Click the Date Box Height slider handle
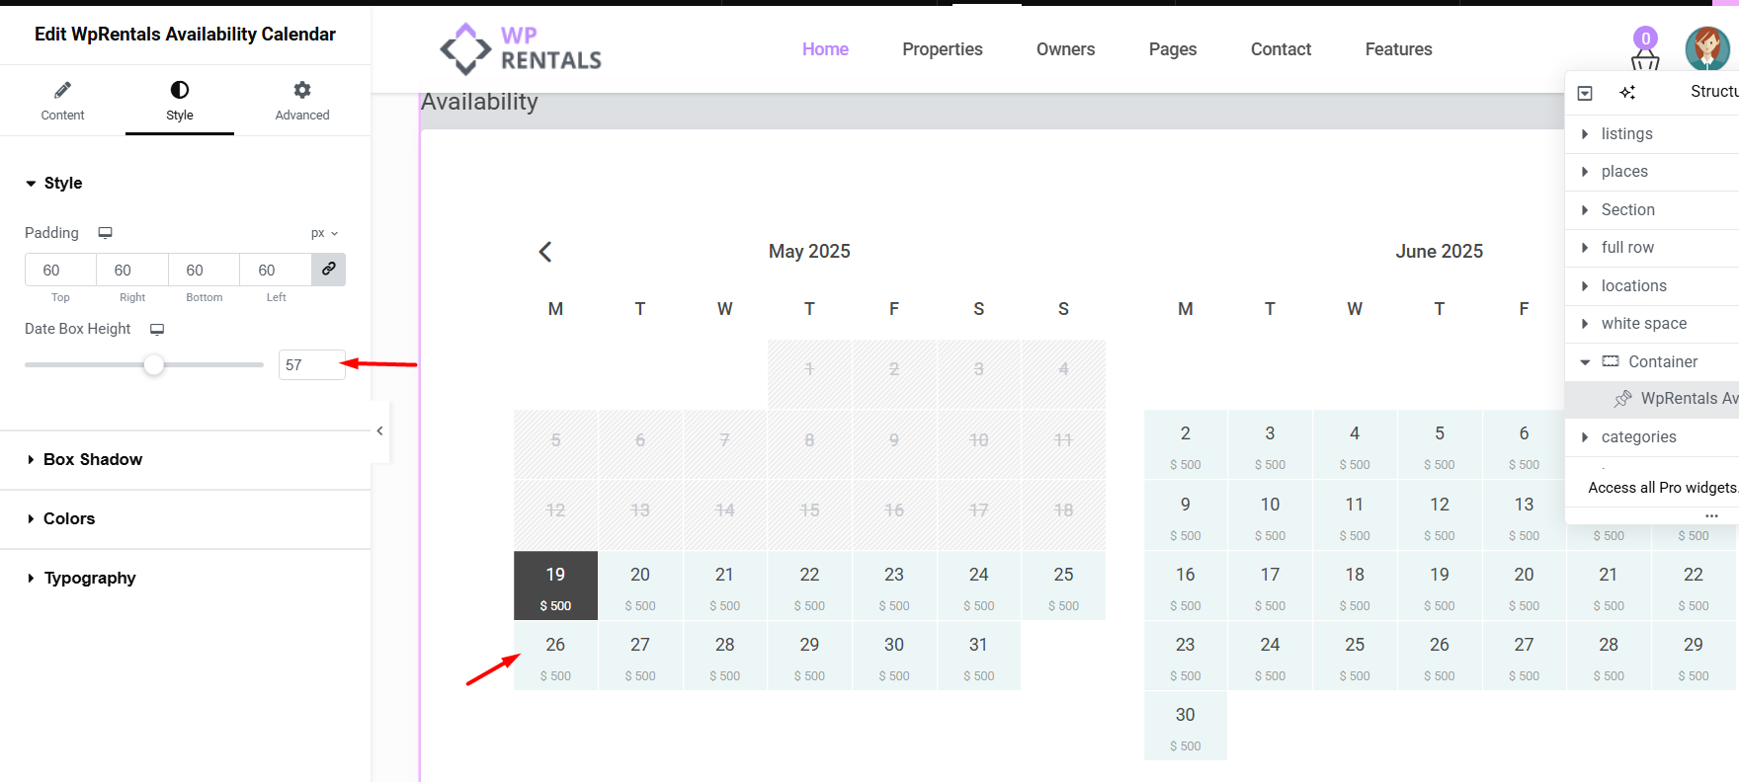This screenshot has height=782, width=1739. coord(153,365)
